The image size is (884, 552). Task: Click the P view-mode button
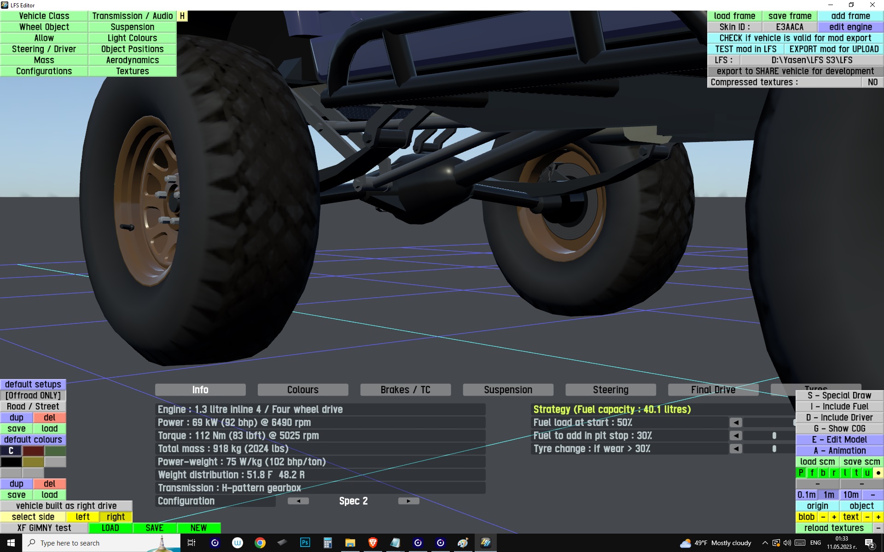pos(801,473)
